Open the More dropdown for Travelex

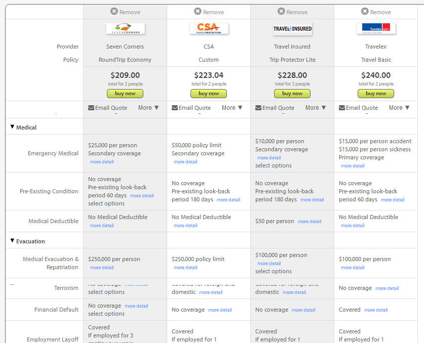[399, 108]
